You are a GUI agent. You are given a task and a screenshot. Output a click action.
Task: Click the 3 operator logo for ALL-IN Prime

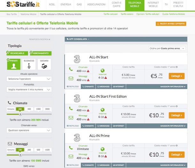(77, 138)
